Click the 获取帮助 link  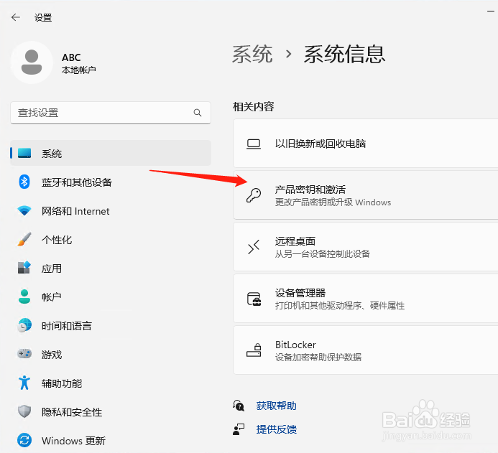tap(276, 406)
